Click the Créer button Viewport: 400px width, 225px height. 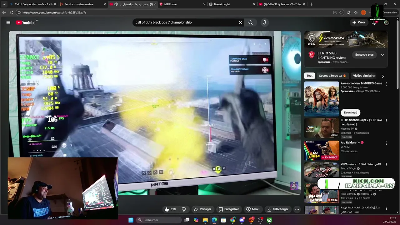click(x=359, y=22)
